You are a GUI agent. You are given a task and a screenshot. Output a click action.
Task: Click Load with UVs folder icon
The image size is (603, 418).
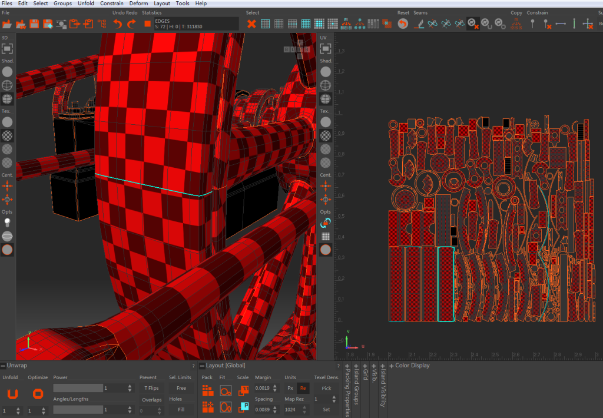coord(21,24)
